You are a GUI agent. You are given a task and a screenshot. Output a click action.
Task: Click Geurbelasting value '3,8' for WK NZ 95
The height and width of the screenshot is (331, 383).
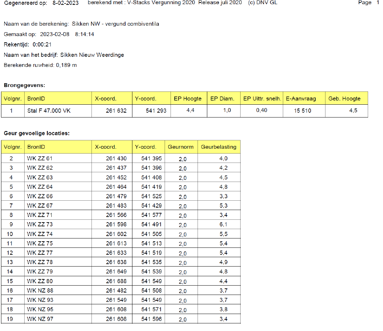click(x=223, y=309)
